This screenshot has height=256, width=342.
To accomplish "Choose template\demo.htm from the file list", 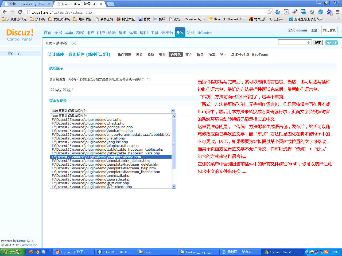I will (111, 157).
